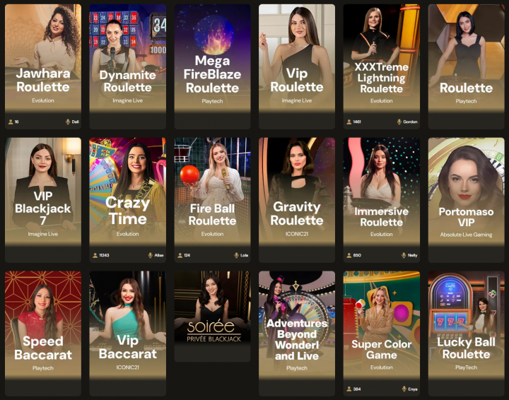
Task: Click the player count icon on Jawhara Roulette
Action: [11, 122]
